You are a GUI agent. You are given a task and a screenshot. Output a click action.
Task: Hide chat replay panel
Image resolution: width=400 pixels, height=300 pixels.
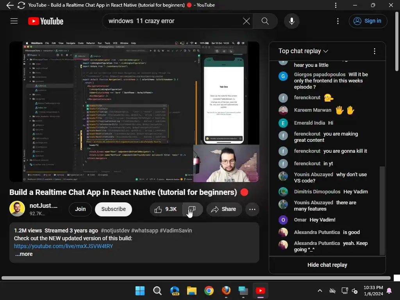click(x=327, y=265)
